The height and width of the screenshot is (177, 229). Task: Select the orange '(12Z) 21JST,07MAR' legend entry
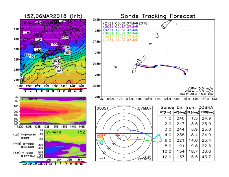tap(121, 40)
